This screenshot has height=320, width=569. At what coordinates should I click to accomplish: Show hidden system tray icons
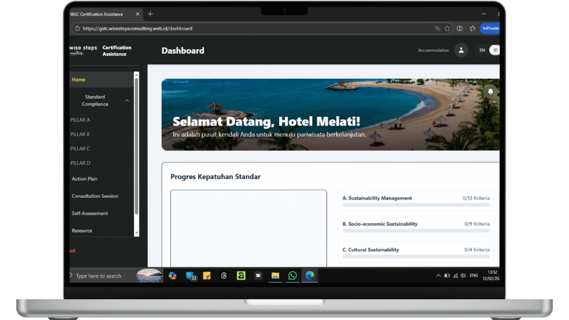click(x=438, y=276)
